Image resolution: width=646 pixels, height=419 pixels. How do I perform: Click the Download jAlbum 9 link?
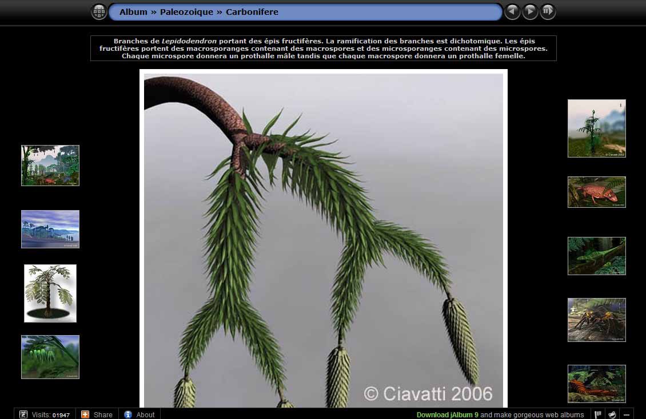[447, 414]
